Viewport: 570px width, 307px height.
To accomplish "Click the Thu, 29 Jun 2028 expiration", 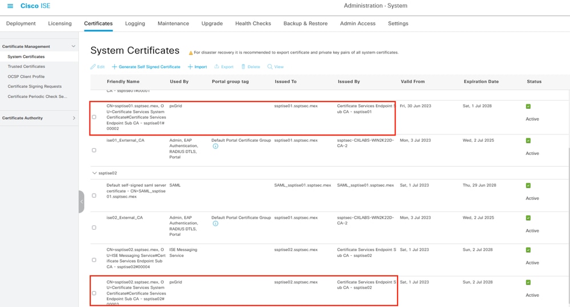I will point(479,186).
